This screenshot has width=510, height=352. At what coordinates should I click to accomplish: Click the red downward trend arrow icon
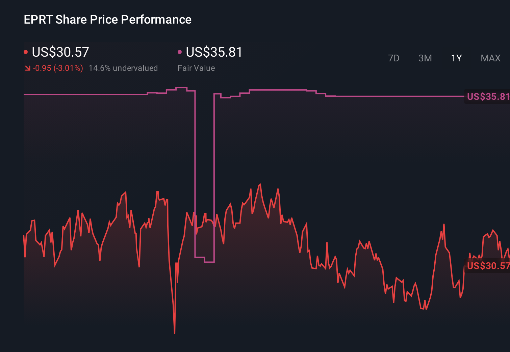[27, 68]
